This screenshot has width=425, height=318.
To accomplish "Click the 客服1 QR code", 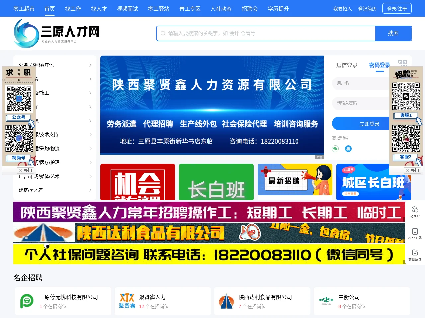I will coord(406,96).
